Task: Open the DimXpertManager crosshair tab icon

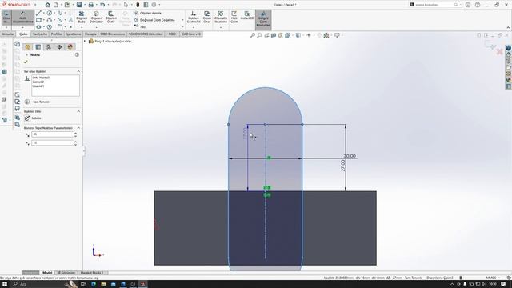Action: pos(59,47)
